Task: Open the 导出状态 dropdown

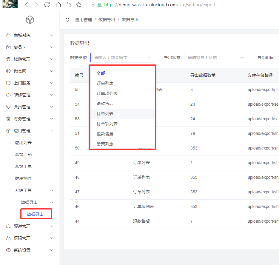Action: point(216,58)
